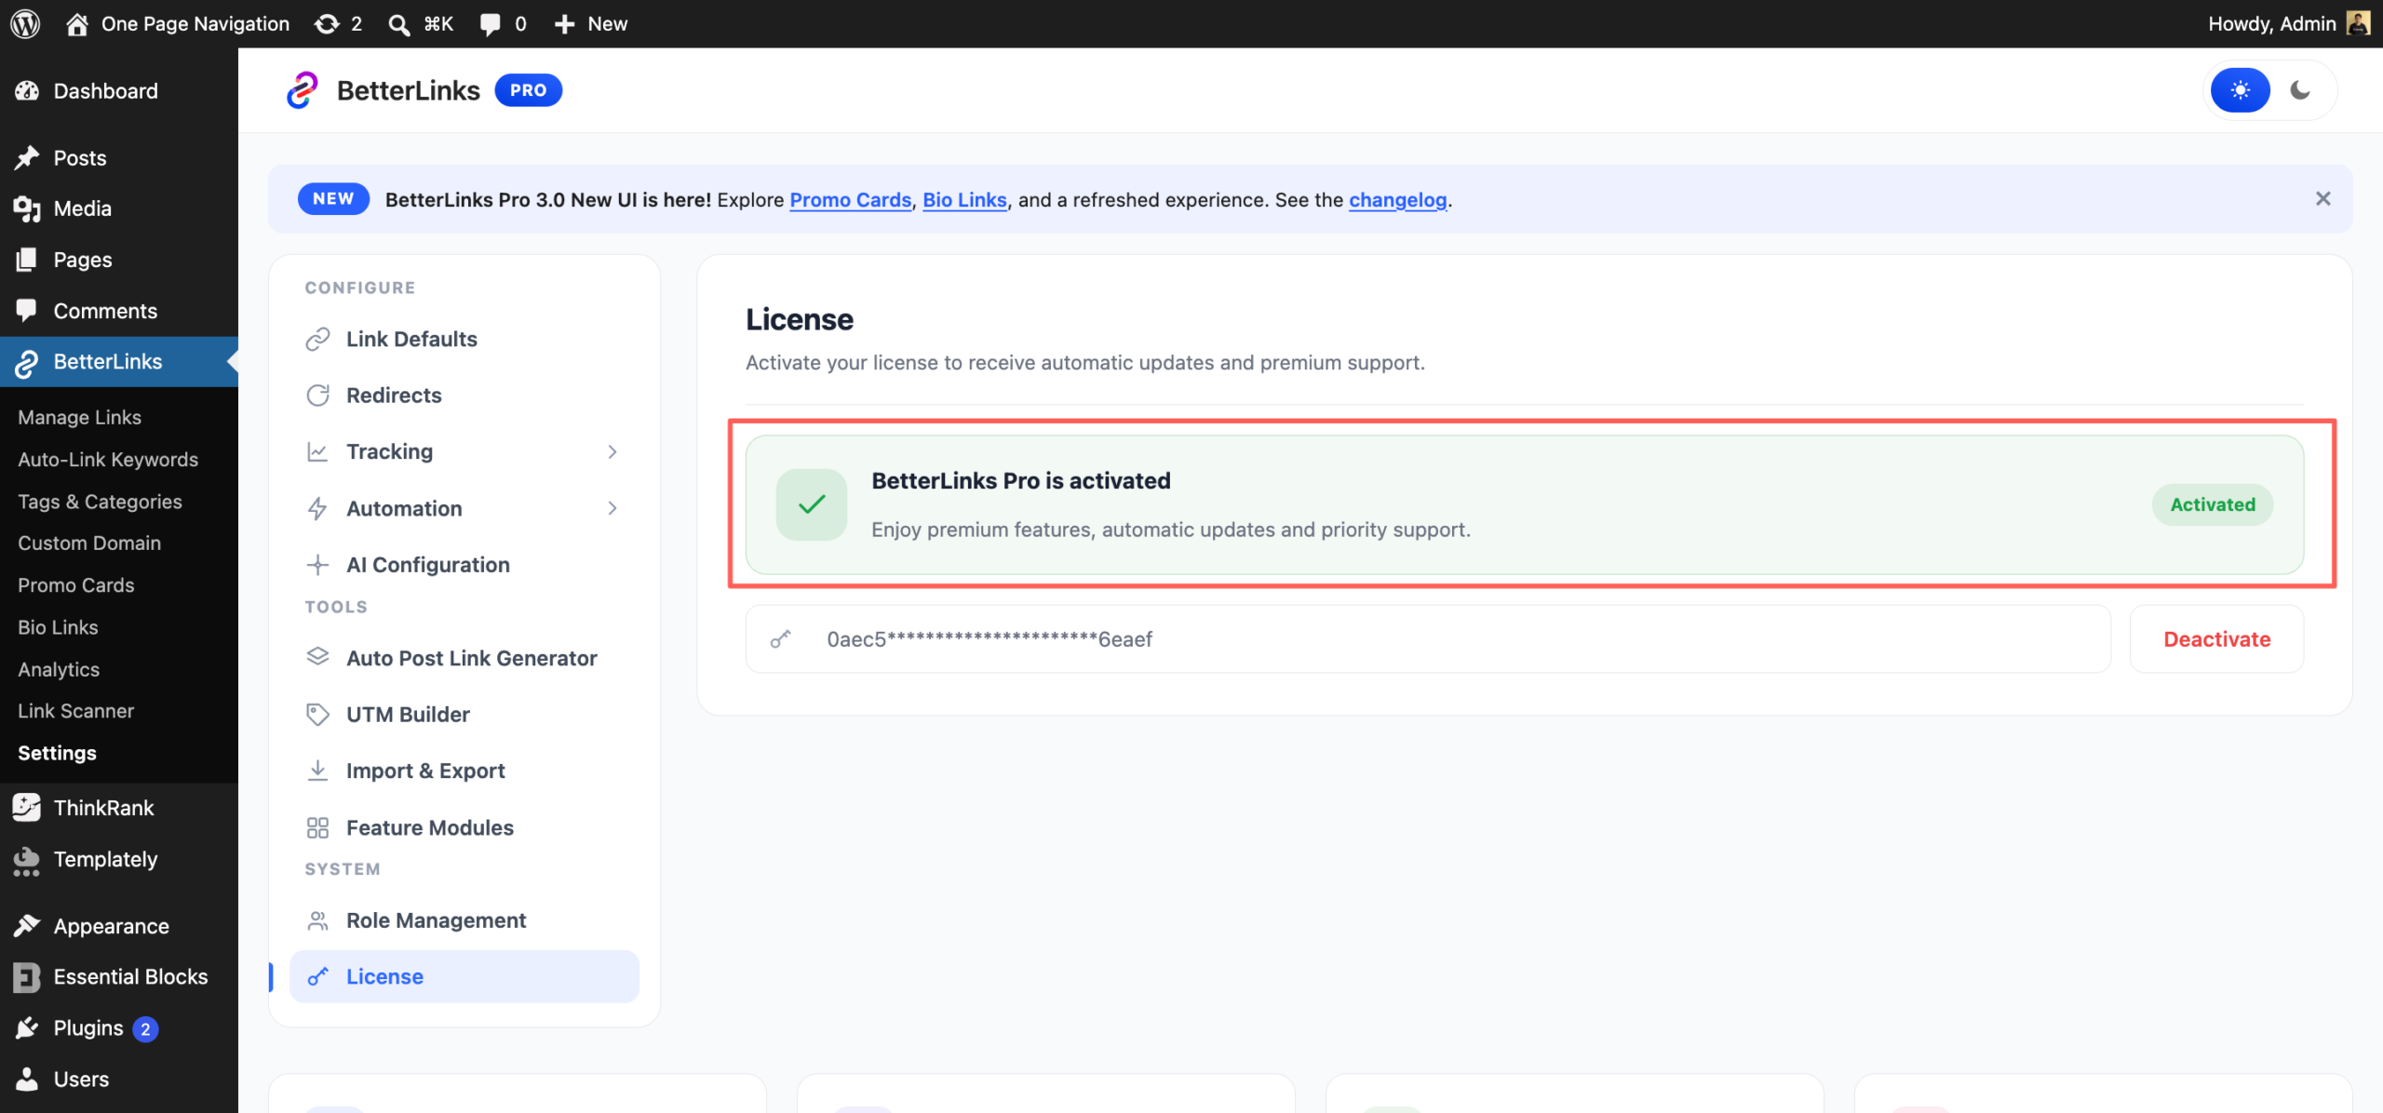Go to Manage Links submenu
The height and width of the screenshot is (1113, 2383).
pyautogui.click(x=79, y=417)
